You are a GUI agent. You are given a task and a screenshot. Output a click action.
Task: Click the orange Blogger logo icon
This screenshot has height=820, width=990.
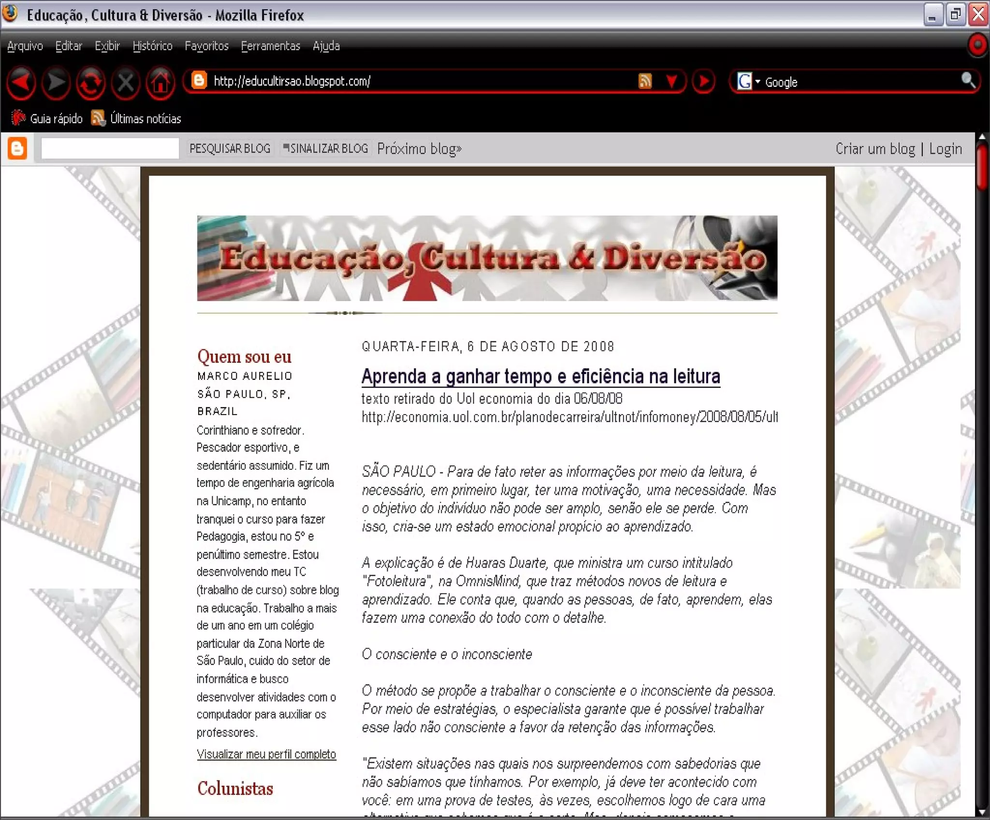click(17, 148)
